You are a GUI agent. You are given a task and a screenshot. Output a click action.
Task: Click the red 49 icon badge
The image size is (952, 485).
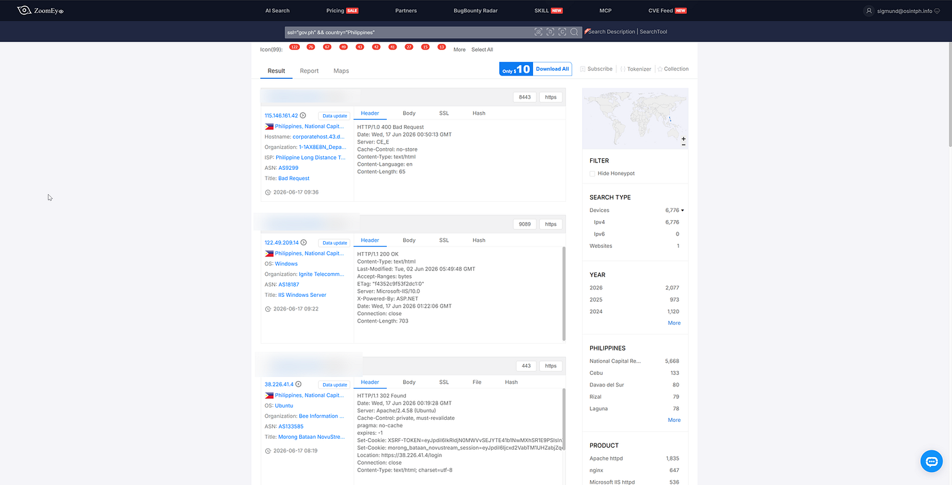coord(343,47)
